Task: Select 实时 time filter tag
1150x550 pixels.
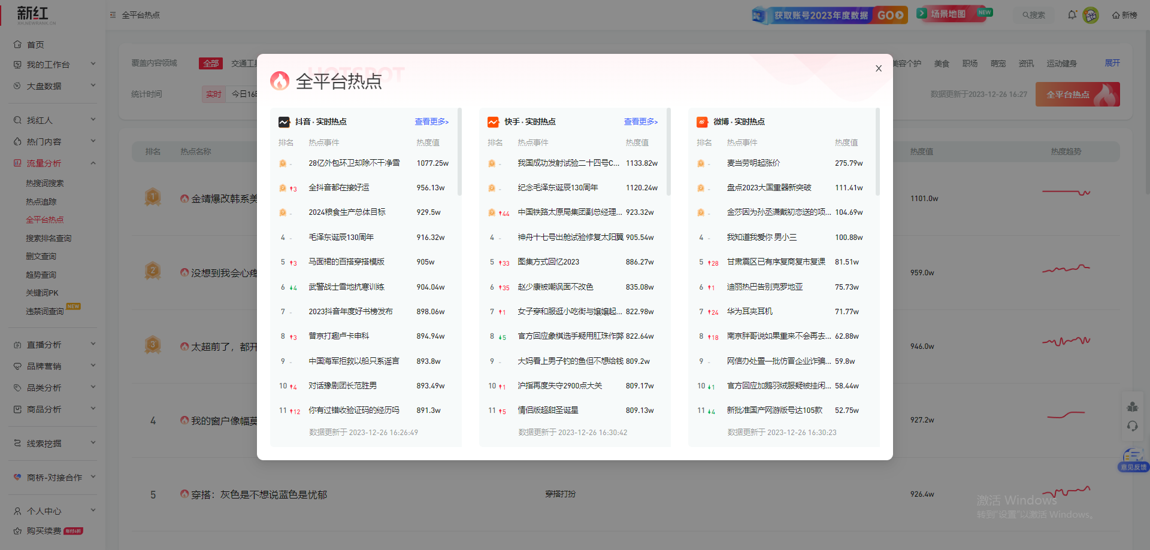Action: point(214,94)
